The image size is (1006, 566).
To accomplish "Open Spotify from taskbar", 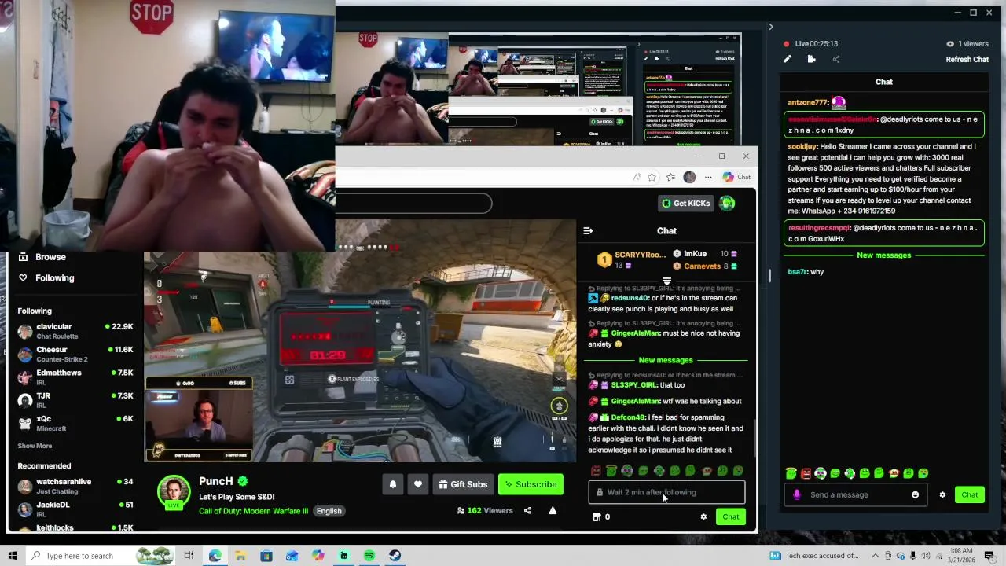I will [x=369, y=556].
